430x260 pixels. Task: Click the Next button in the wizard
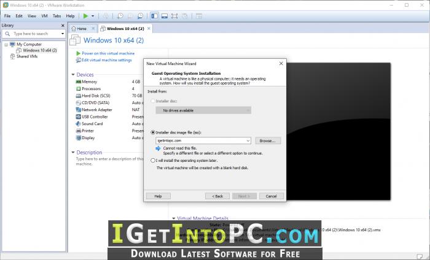(244, 196)
